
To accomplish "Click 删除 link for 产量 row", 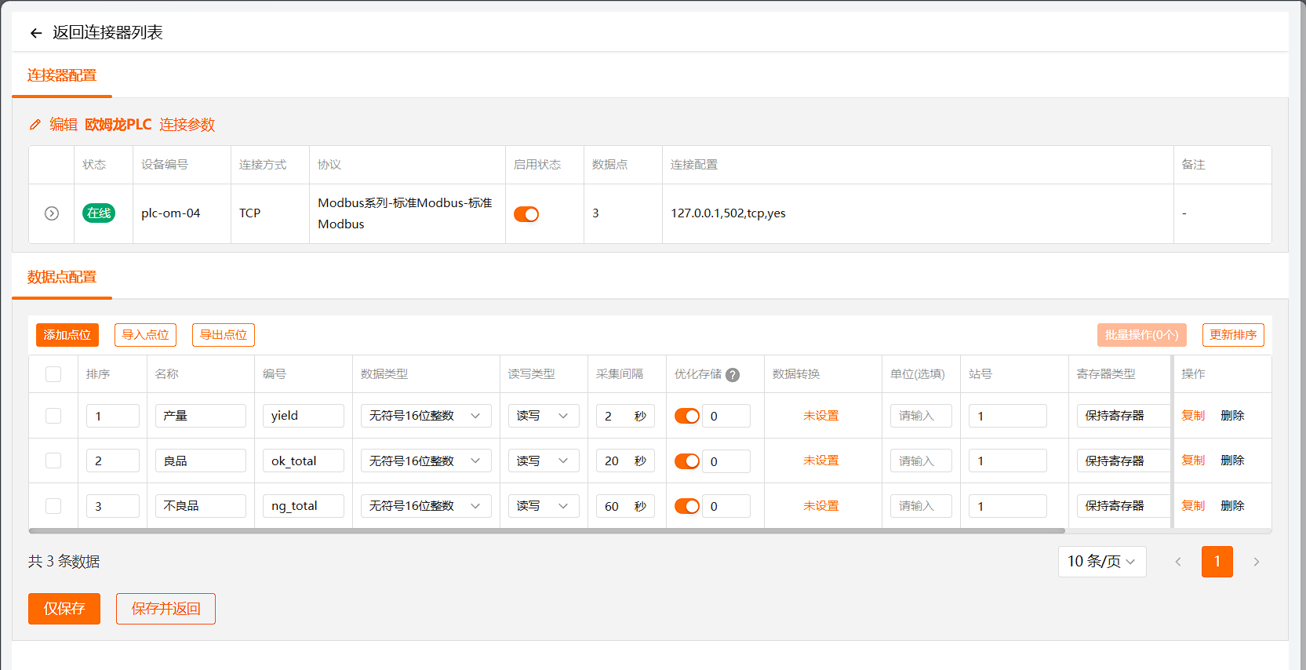I will (1233, 416).
